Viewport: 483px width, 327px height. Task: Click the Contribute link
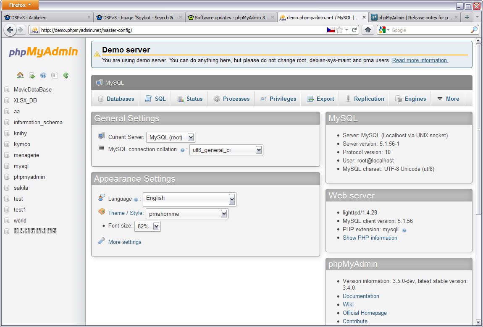(x=355, y=321)
